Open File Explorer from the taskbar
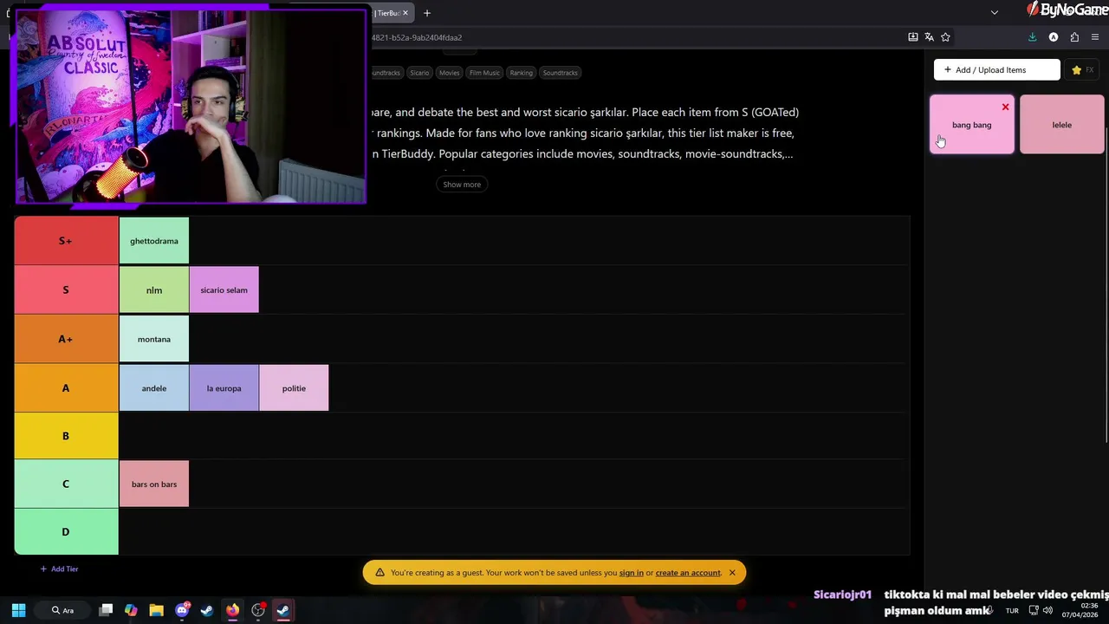The height and width of the screenshot is (624, 1109). [156, 610]
